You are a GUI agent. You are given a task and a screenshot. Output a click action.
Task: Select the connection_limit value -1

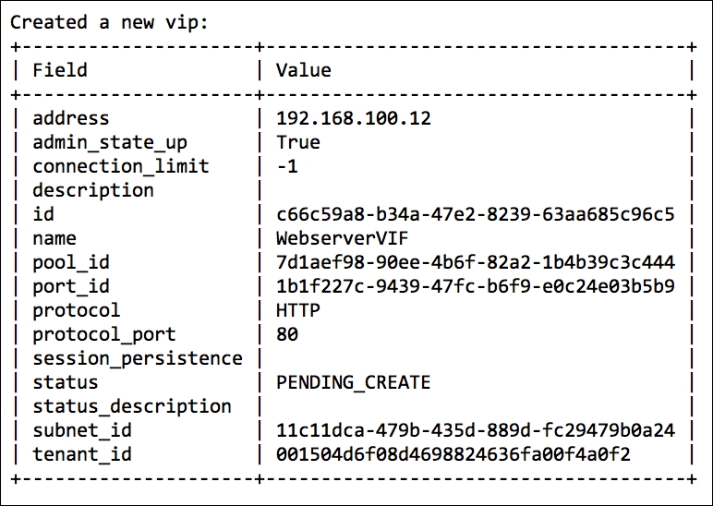pyautogui.click(x=286, y=166)
